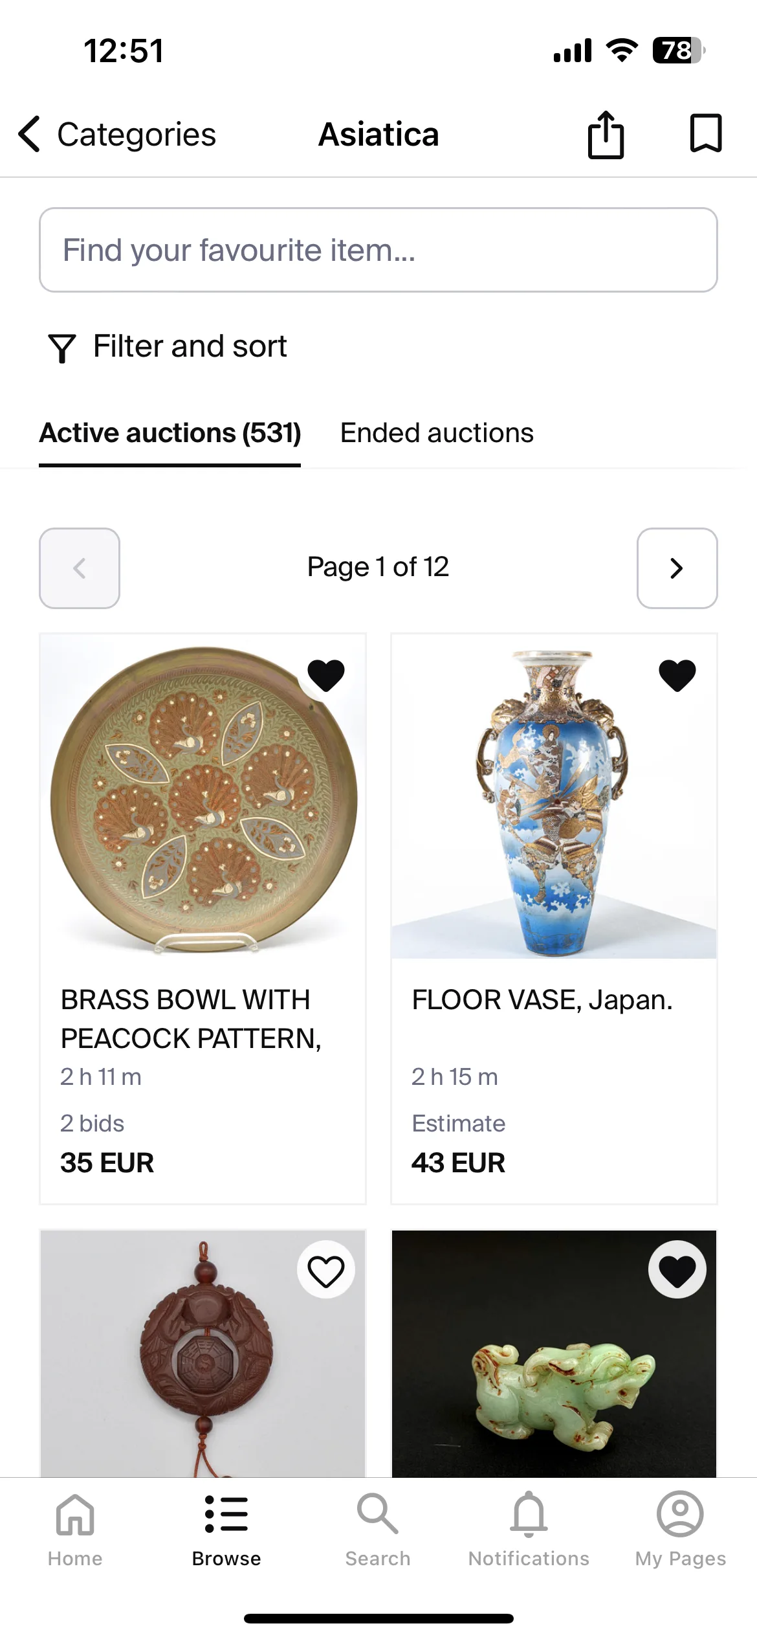
Task: Select the Browse list icon
Action: pos(226,1514)
